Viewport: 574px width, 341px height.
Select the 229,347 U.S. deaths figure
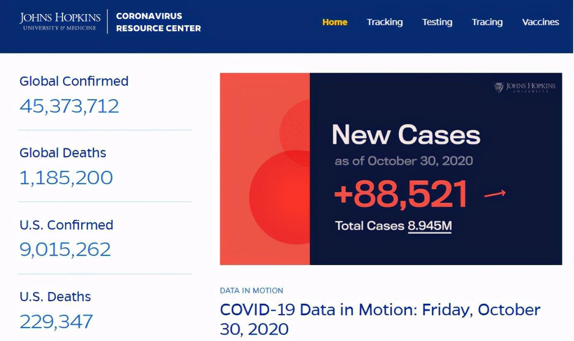[56, 322]
